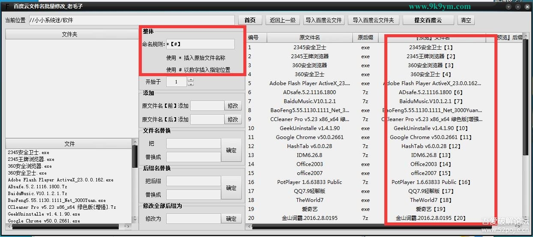Click 7z suffix in IDM6.26.8 row
Viewport: 533px width, 237px height.
click(365, 155)
